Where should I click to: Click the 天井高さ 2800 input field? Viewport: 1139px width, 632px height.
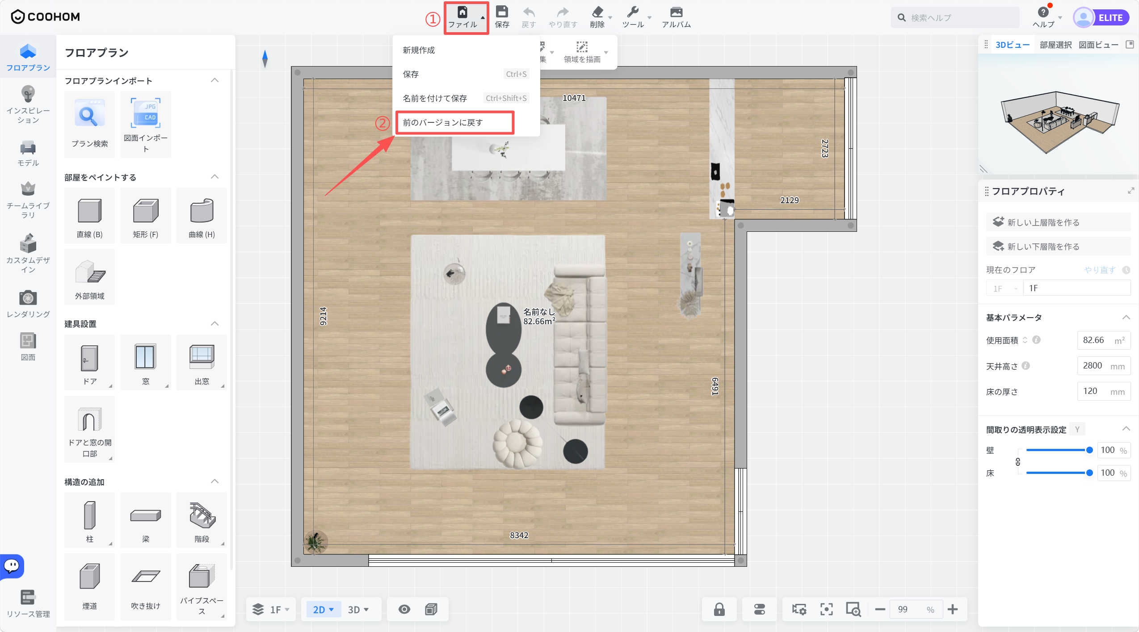[1104, 366]
